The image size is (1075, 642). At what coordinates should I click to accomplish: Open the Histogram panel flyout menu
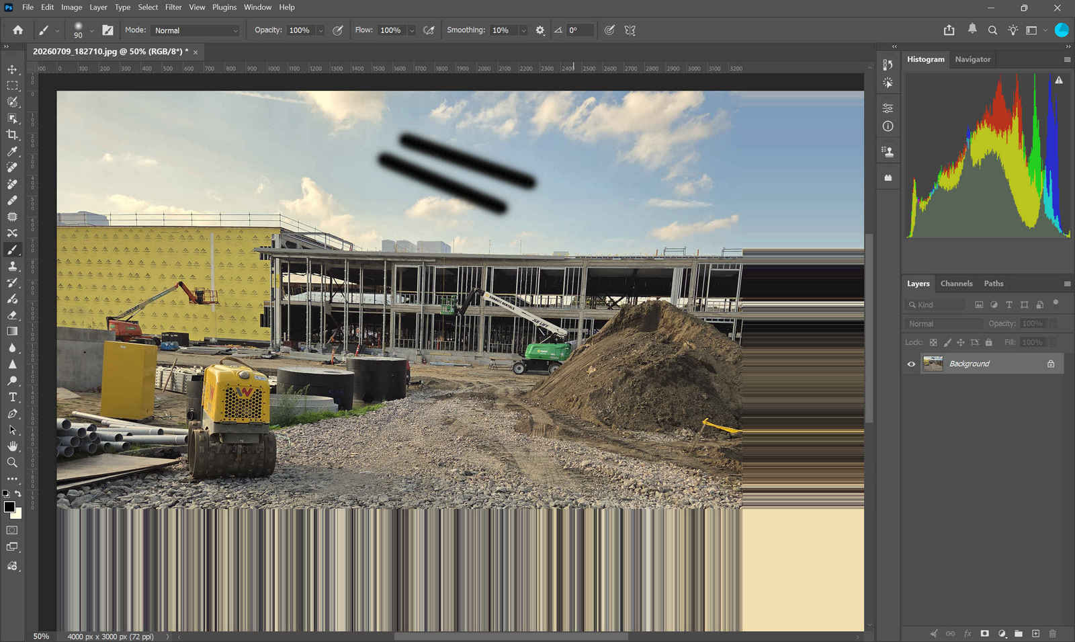click(1067, 59)
